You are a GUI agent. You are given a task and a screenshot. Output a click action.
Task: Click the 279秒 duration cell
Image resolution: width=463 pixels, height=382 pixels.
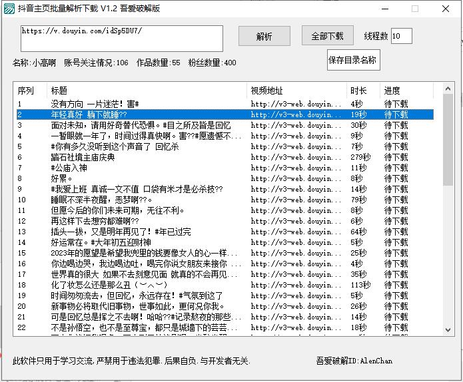point(360,157)
